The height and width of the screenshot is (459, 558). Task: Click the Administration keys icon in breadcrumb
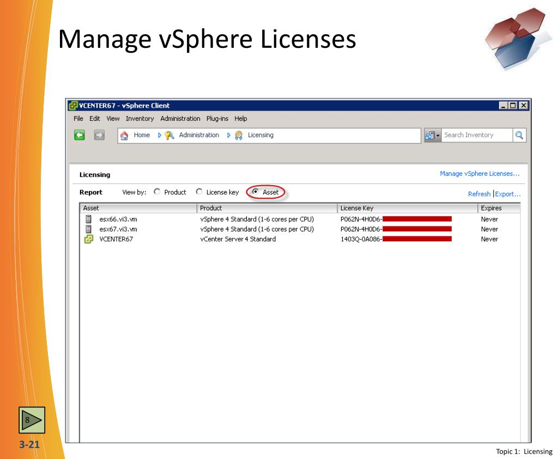[x=169, y=135]
